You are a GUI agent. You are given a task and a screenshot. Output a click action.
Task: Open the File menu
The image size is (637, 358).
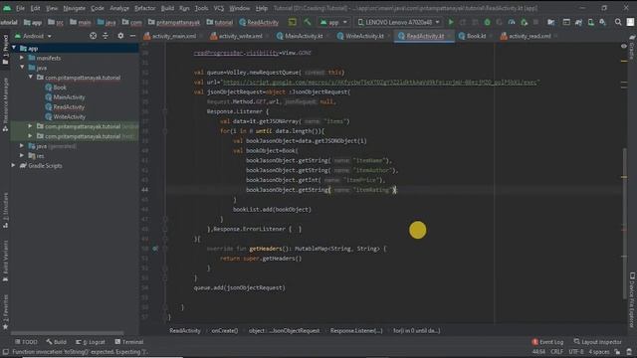[x=20, y=8]
